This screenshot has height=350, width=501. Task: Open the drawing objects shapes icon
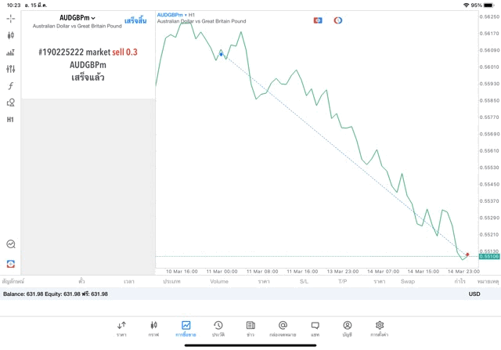click(10, 103)
